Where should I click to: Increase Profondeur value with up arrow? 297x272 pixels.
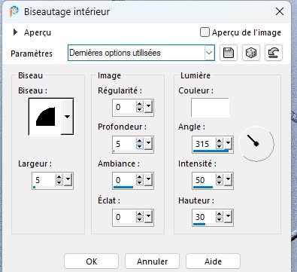pos(140,141)
